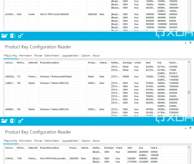Click the Excel export icon in top window toolbar

13,36
